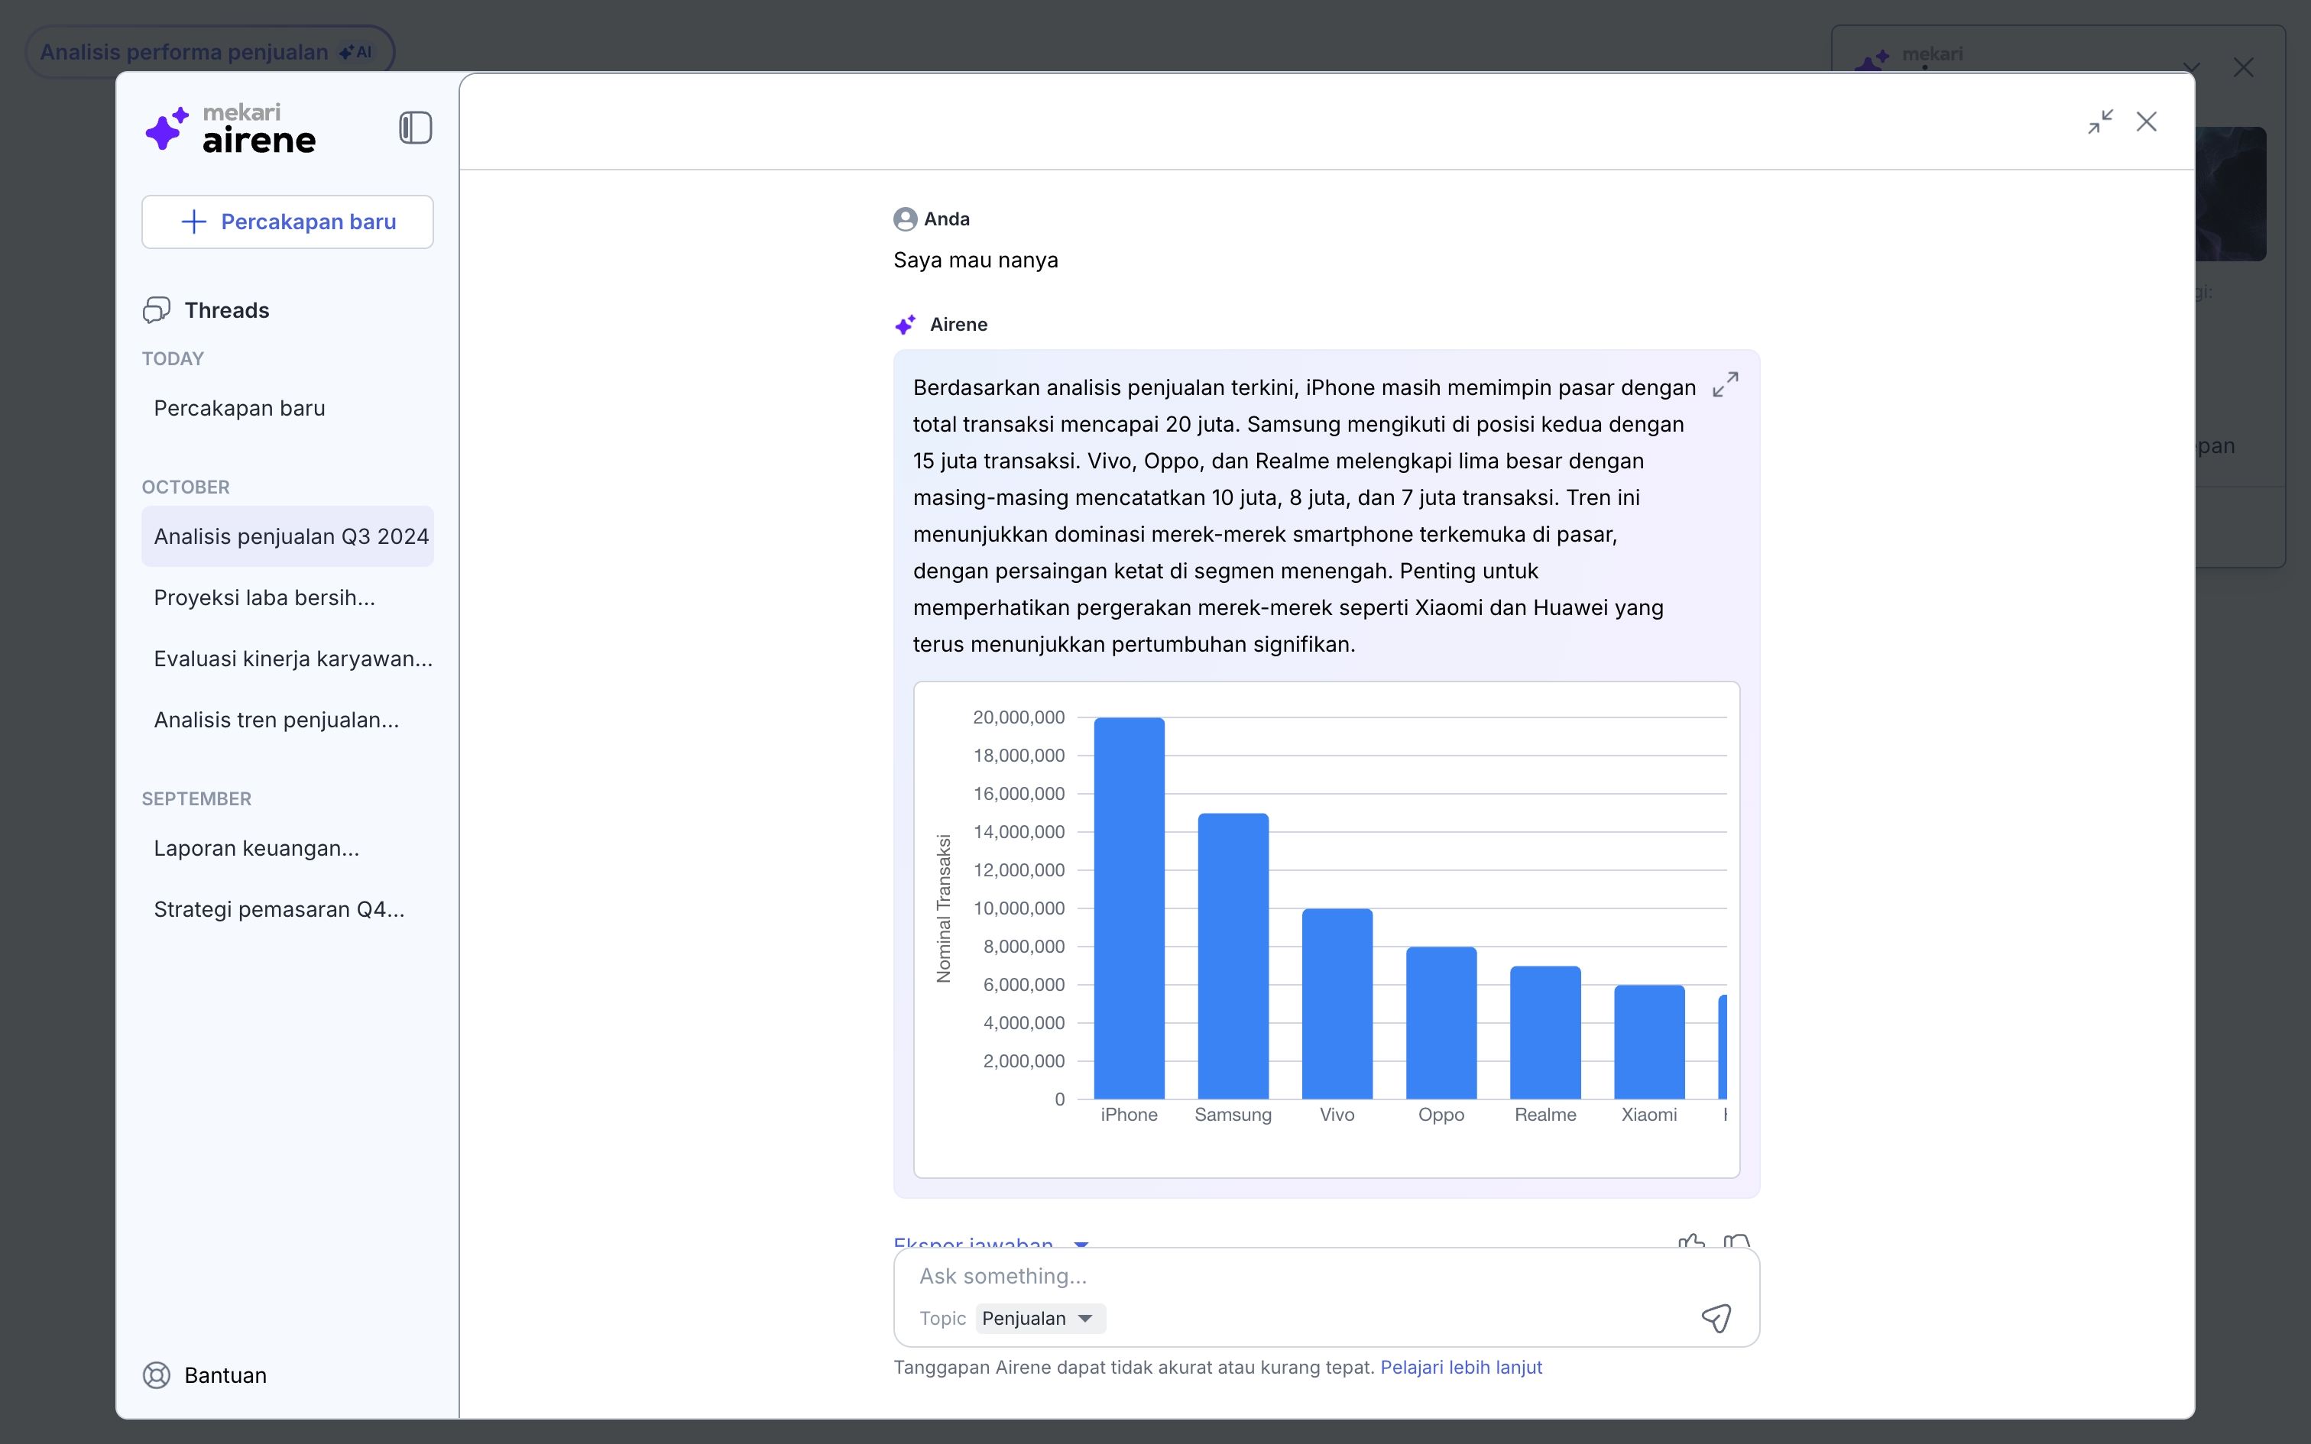This screenshot has height=1444, width=2311.
Task: Open the Topic Penjualan dropdown
Action: [1040, 1318]
